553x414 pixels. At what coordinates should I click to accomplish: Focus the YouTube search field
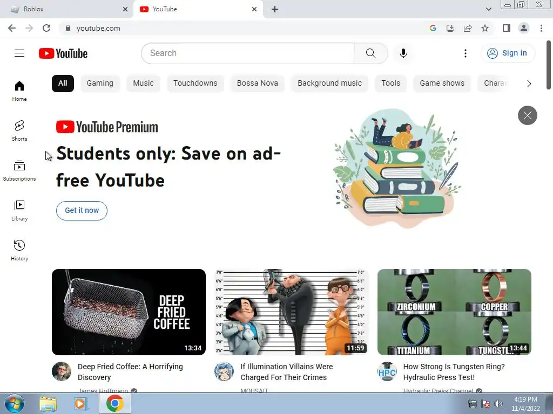[x=248, y=53]
